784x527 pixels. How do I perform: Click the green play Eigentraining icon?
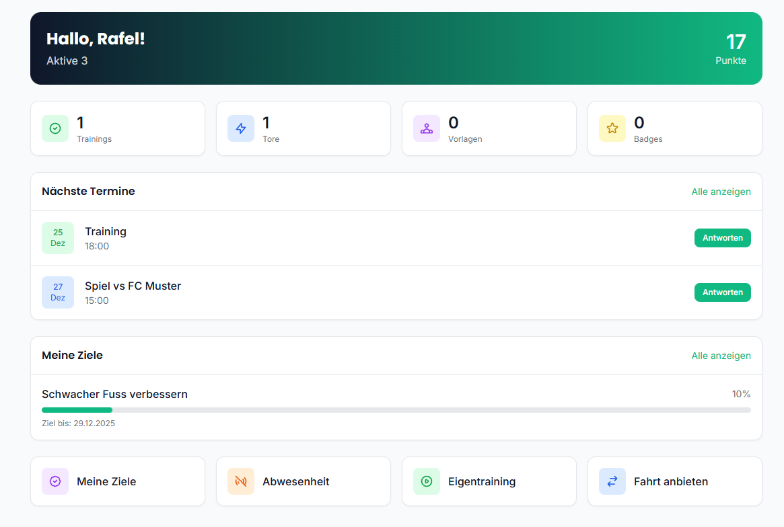(x=427, y=481)
